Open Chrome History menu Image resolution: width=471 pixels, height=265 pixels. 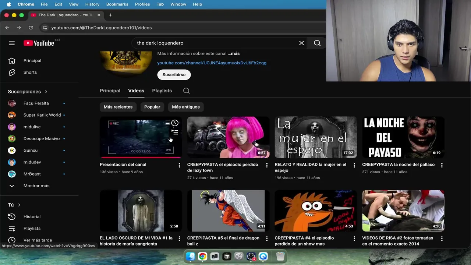[x=92, y=4]
